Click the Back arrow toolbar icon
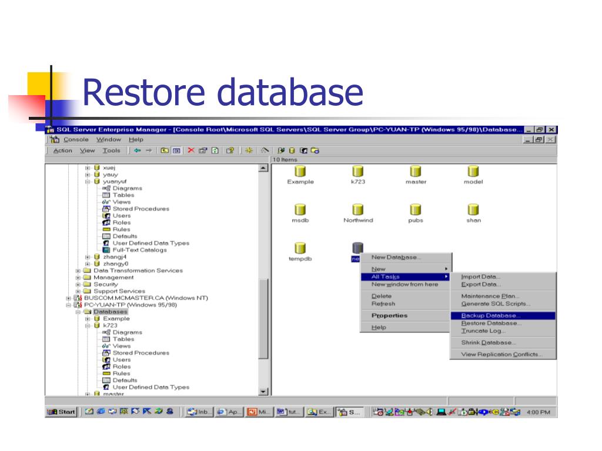602x451 pixels. click(137, 151)
